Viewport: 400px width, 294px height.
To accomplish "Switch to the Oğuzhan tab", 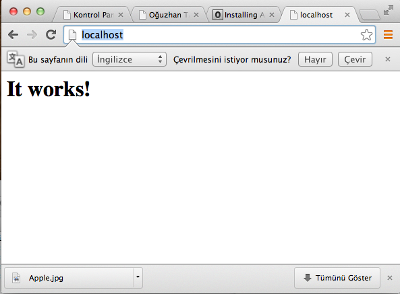I will [x=169, y=15].
